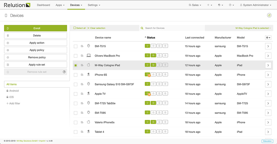Click organization icon for Tablet 4 row
The width and height of the screenshot is (277, 144).
82,132
